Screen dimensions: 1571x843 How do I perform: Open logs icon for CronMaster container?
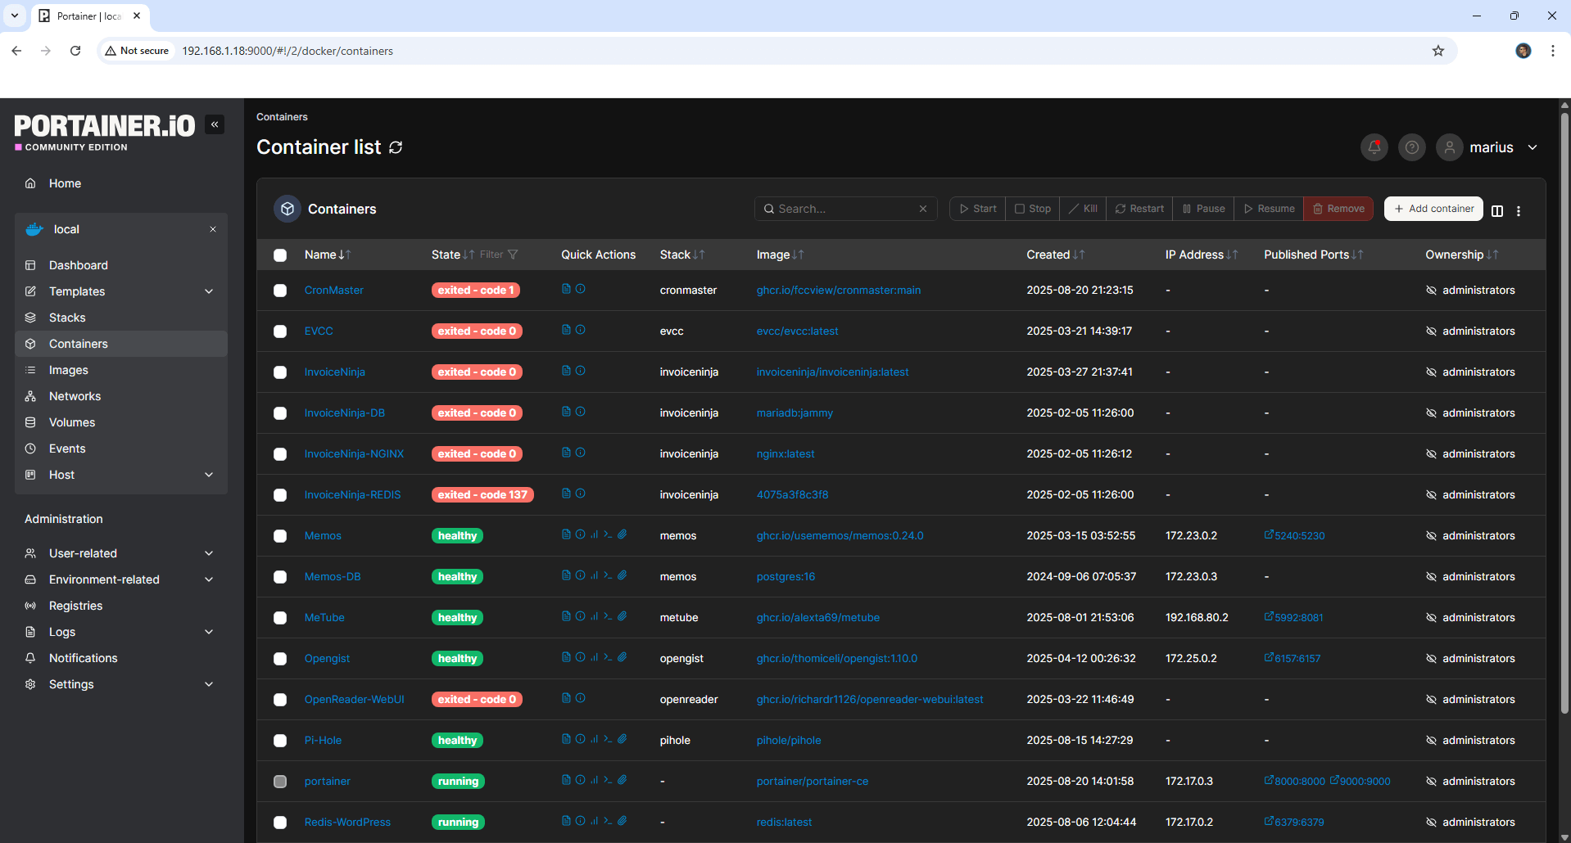(x=566, y=289)
